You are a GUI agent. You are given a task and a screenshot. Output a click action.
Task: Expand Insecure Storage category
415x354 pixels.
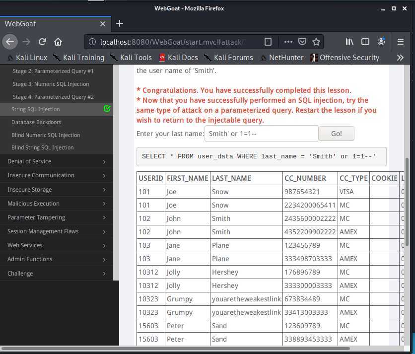pyautogui.click(x=57, y=190)
